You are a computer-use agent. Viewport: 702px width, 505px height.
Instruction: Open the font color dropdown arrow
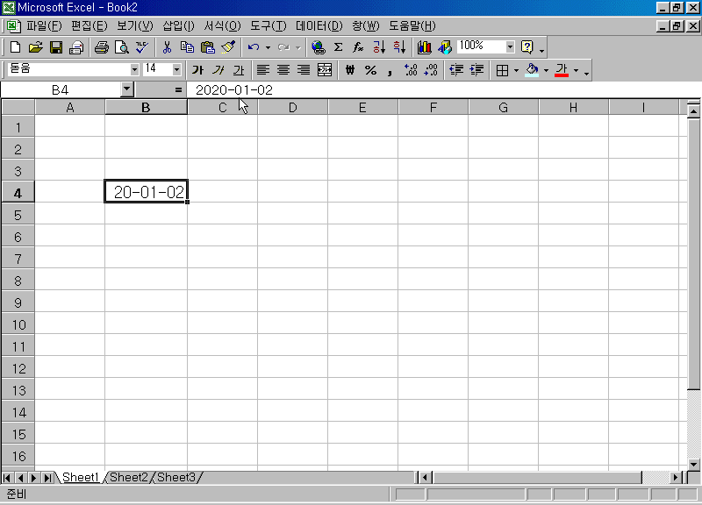point(577,70)
